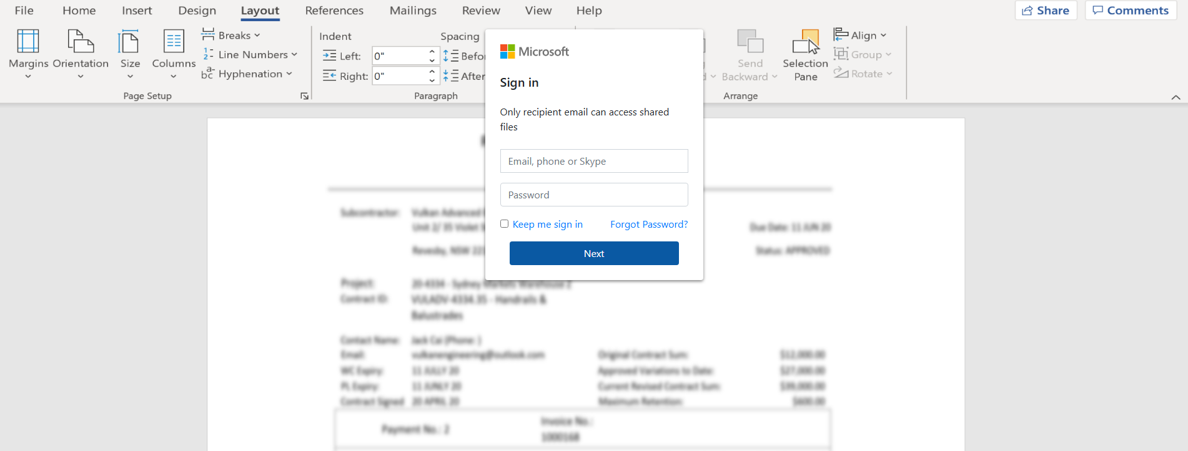1188x451 pixels.
Task: Open the Align dropdown
Action: tap(860, 36)
